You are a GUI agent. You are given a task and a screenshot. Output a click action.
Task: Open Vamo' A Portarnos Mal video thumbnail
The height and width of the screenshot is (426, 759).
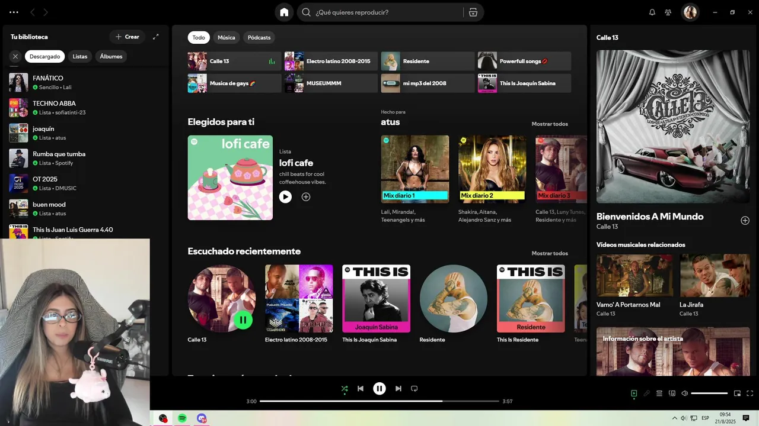[634, 275]
